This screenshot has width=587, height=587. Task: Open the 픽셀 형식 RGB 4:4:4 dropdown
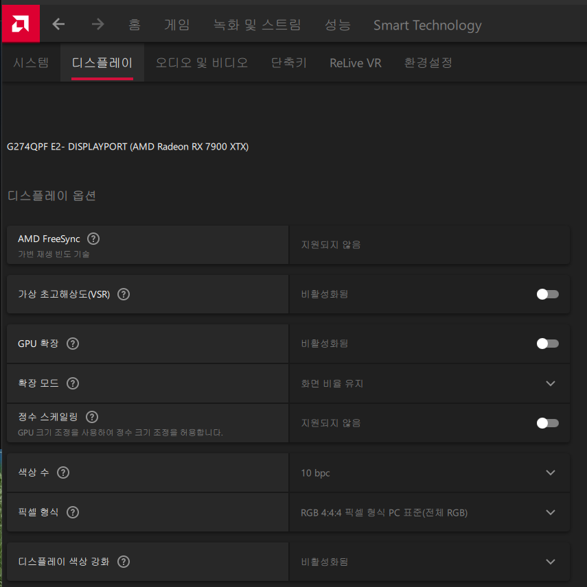coord(550,512)
